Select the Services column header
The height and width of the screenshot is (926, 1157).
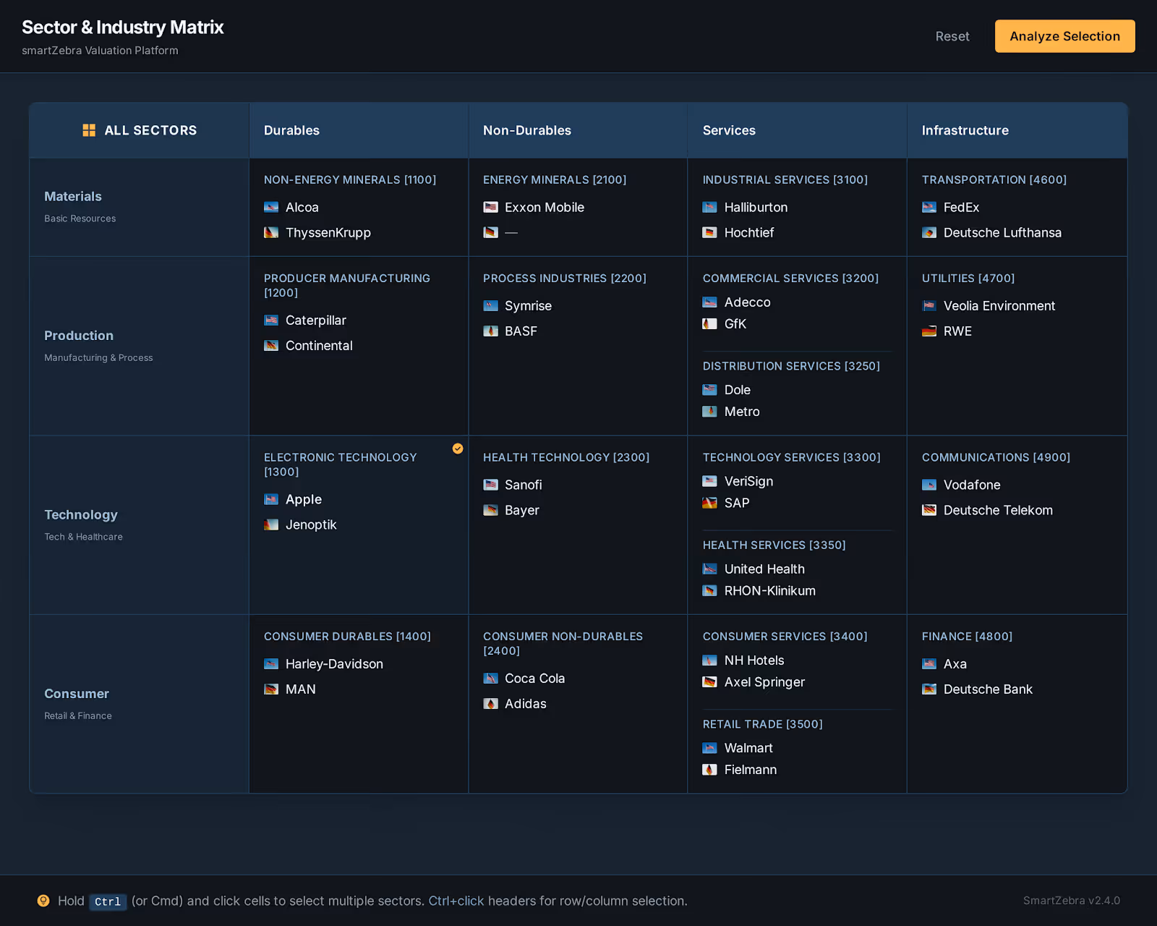pos(797,130)
